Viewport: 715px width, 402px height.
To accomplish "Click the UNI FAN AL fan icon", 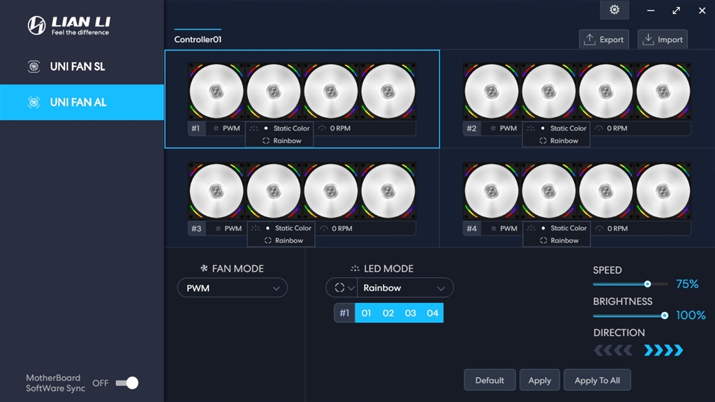I will pyautogui.click(x=34, y=102).
